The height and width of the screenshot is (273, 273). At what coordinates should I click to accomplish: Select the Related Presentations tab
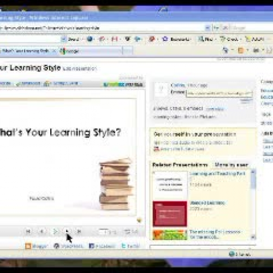point(180,165)
